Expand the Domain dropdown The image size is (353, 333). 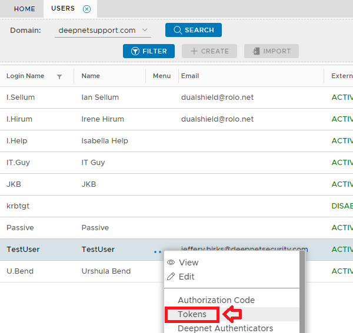pos(146,30)
